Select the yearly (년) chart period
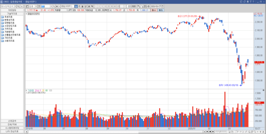This screenshot has height=134, width=266. tap(86, 6)
